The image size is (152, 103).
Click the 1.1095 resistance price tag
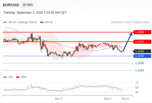pos(142,32)
